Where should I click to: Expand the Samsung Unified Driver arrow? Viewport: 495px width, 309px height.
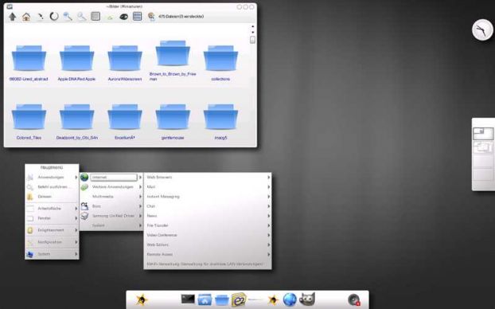[x=140, y=216]
